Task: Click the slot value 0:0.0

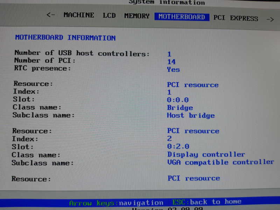Action: click(x=178, y=100)
